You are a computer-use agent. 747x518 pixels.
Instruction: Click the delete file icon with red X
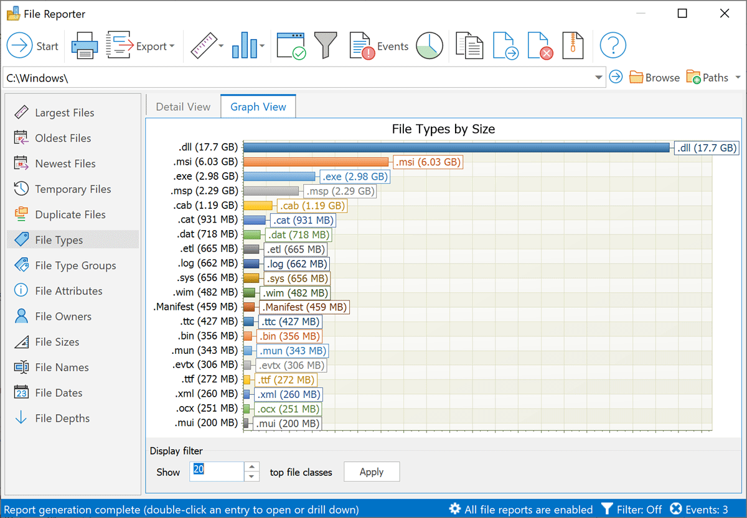(x=540, y=46)
